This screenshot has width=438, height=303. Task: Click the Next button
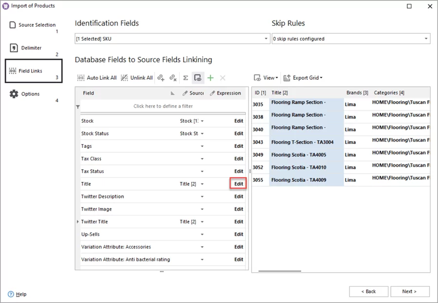pyautogui.click(x=409, y=291)
